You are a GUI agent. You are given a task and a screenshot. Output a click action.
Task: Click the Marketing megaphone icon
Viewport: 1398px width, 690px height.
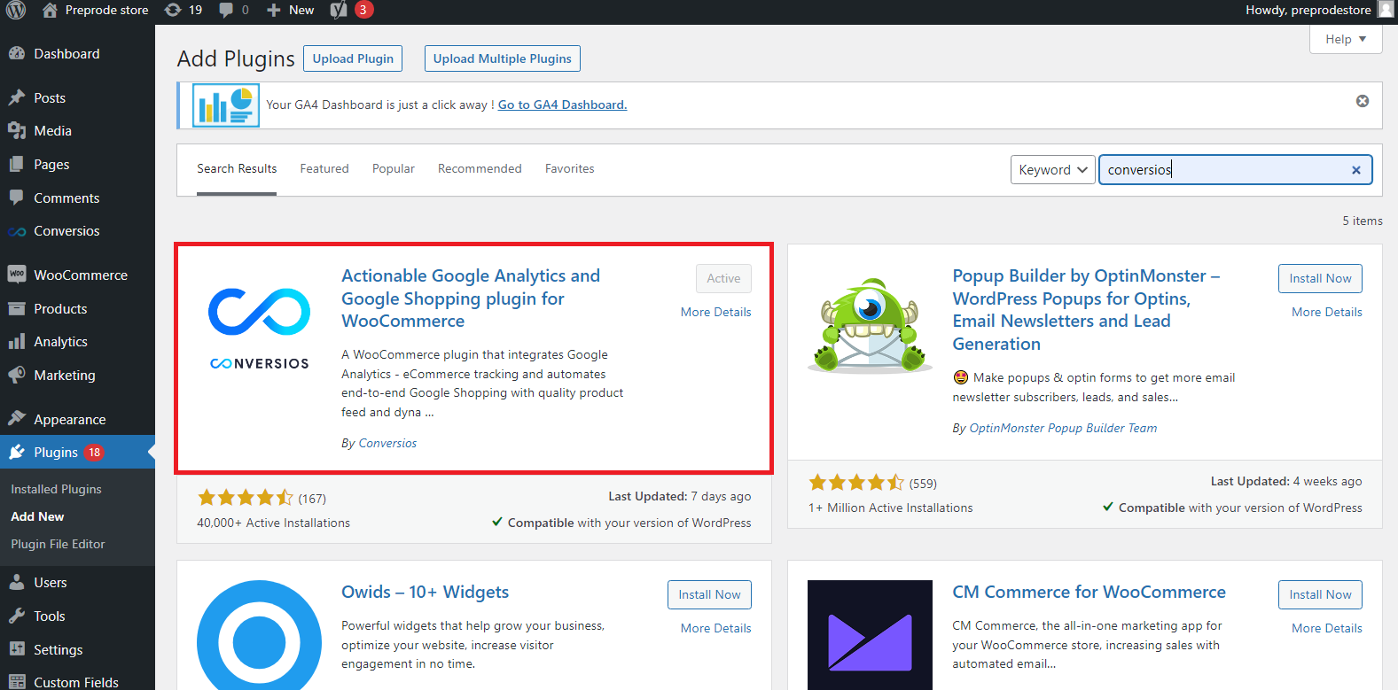click(x=17, y=375)
